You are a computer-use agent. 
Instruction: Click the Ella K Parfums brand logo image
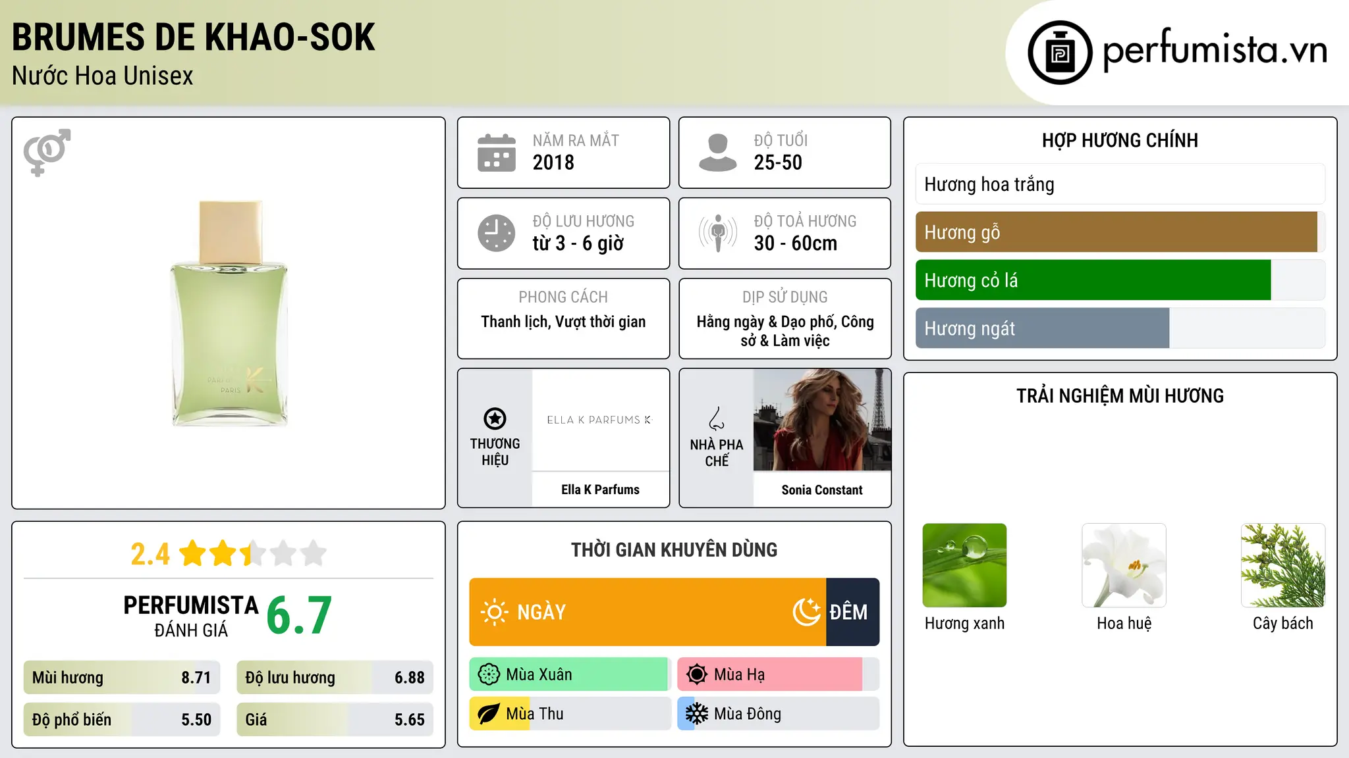click(600, 420)
